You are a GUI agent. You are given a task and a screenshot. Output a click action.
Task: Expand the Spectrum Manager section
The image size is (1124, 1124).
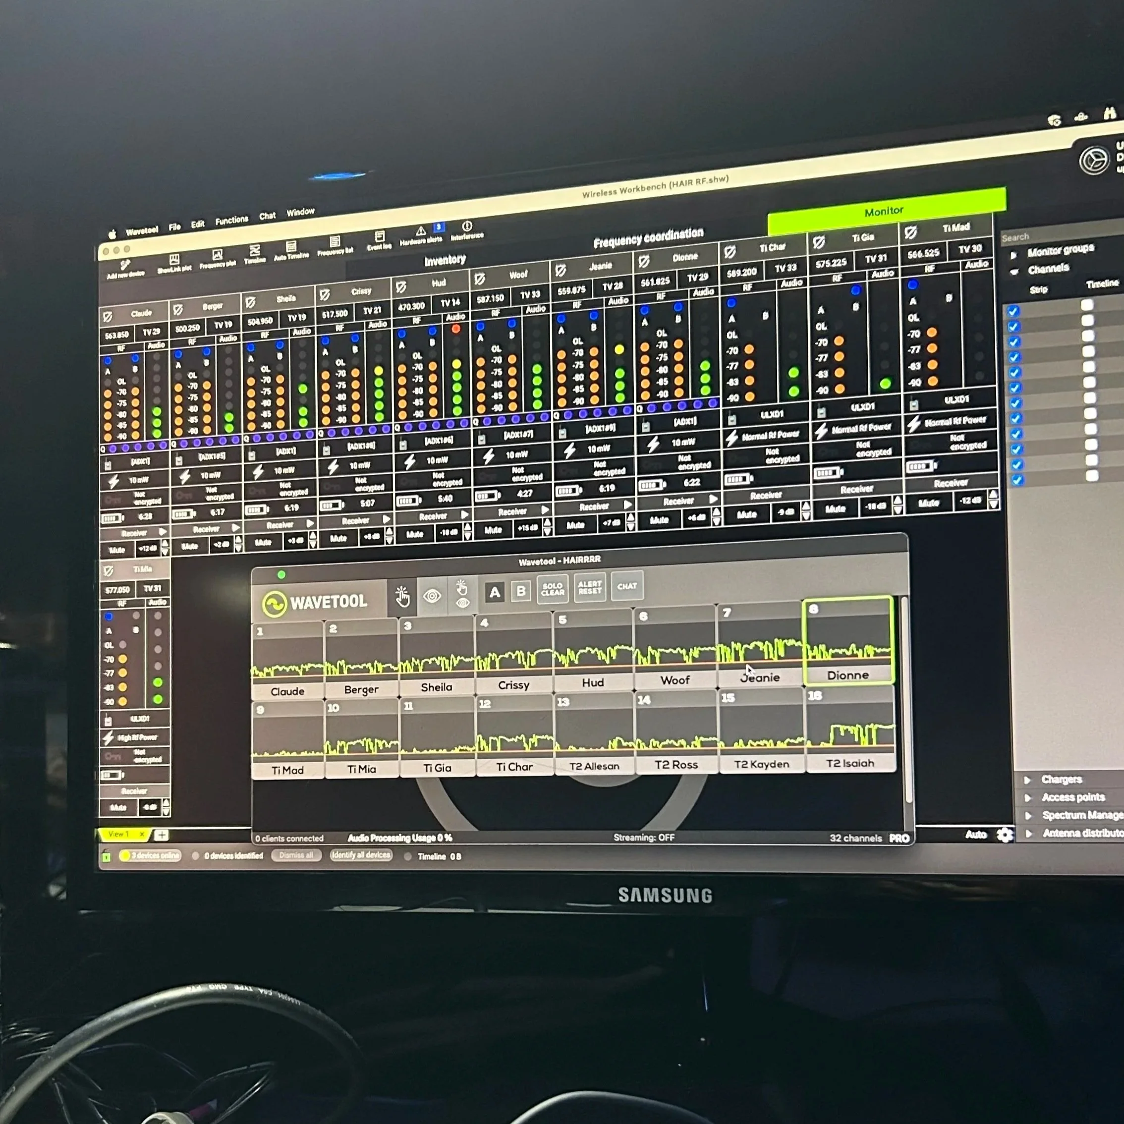(x=1028, y=816)
